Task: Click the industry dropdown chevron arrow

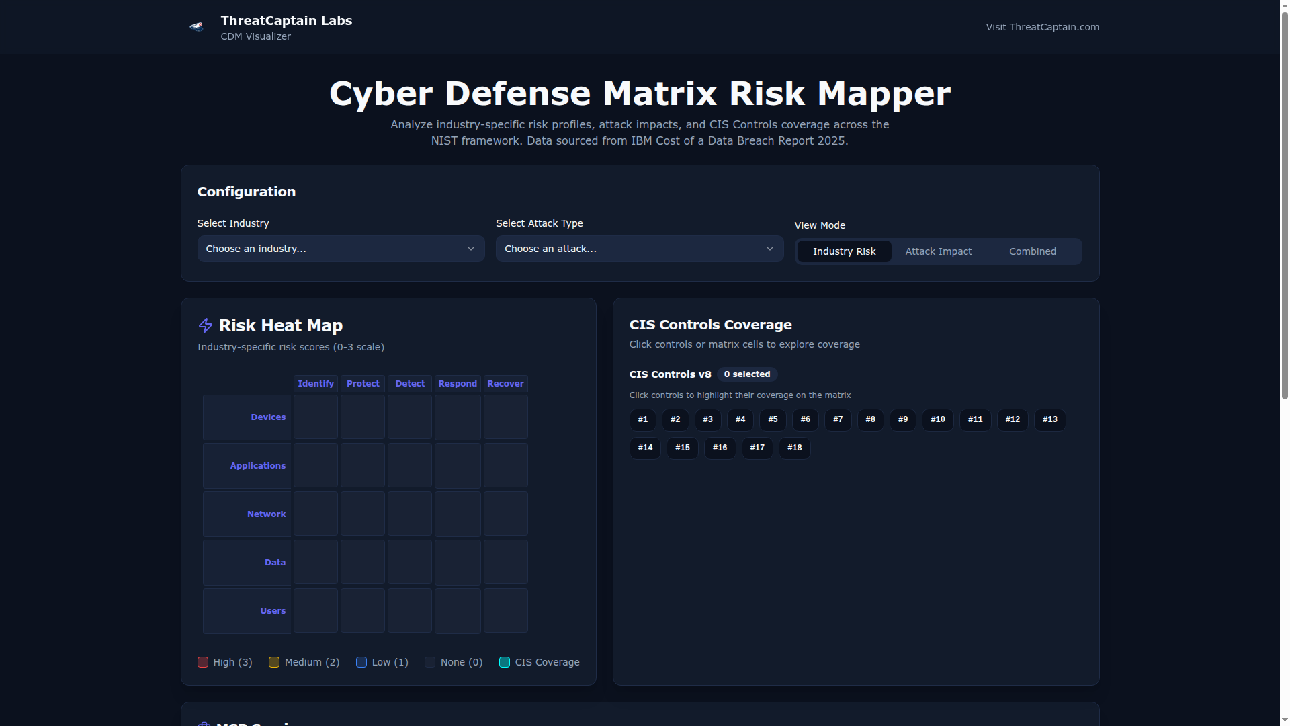Action: tap(471, 249)
